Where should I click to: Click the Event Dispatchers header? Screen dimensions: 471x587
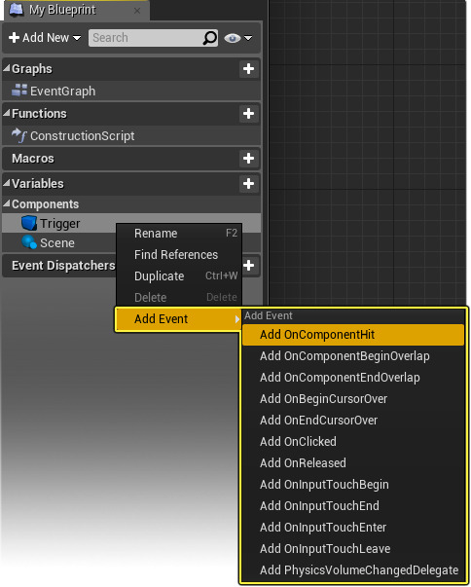63,266
